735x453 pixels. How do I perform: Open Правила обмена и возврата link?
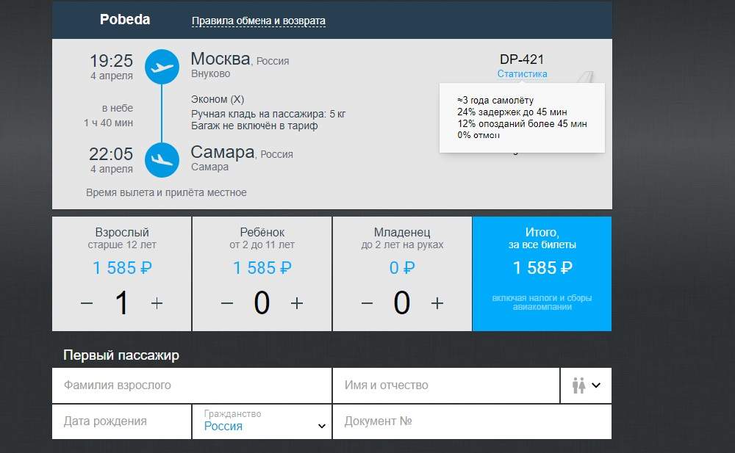[258, 21]
